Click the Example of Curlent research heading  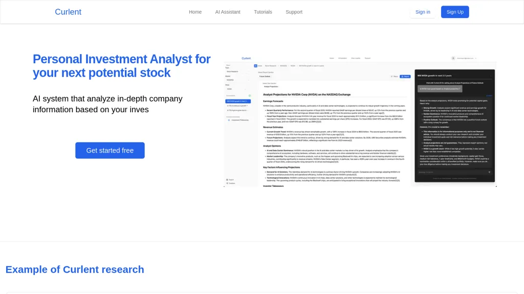75,269
